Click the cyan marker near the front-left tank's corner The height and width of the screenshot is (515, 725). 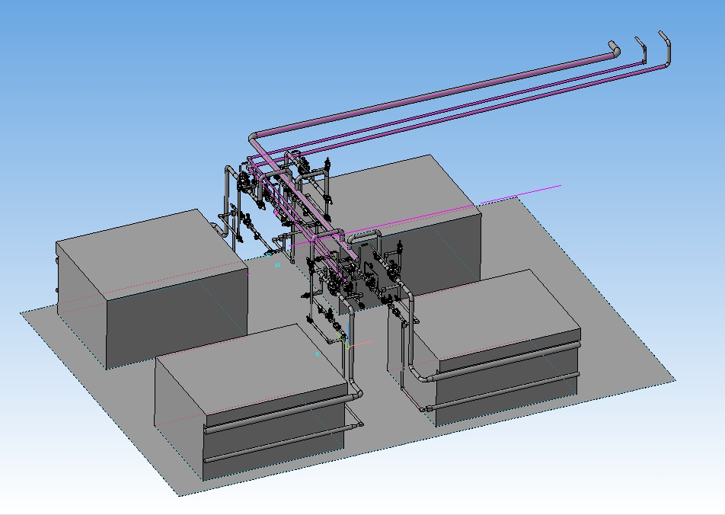(x=317, y=354)
